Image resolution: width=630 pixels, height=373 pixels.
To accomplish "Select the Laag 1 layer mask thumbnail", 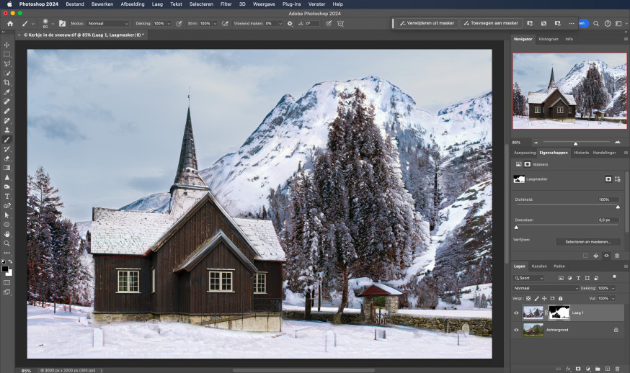I will tap(559, 313).
